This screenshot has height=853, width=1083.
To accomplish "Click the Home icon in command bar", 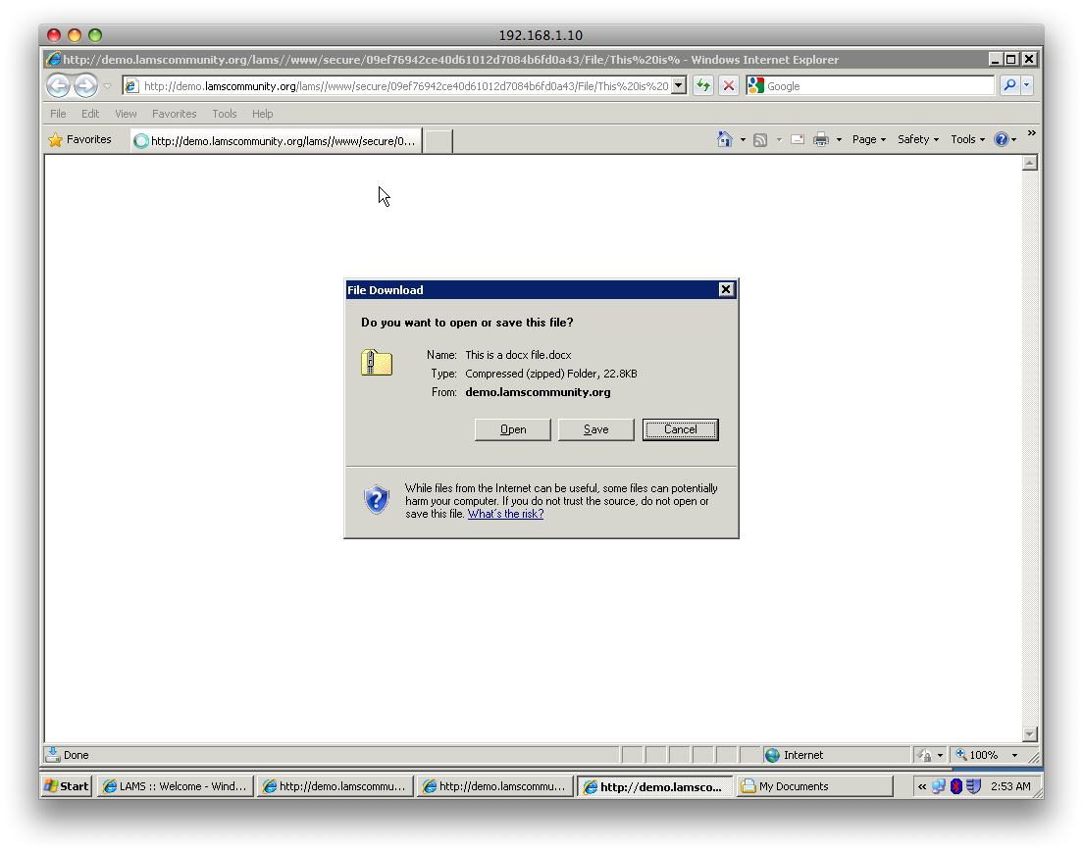I will click(725, 139).
